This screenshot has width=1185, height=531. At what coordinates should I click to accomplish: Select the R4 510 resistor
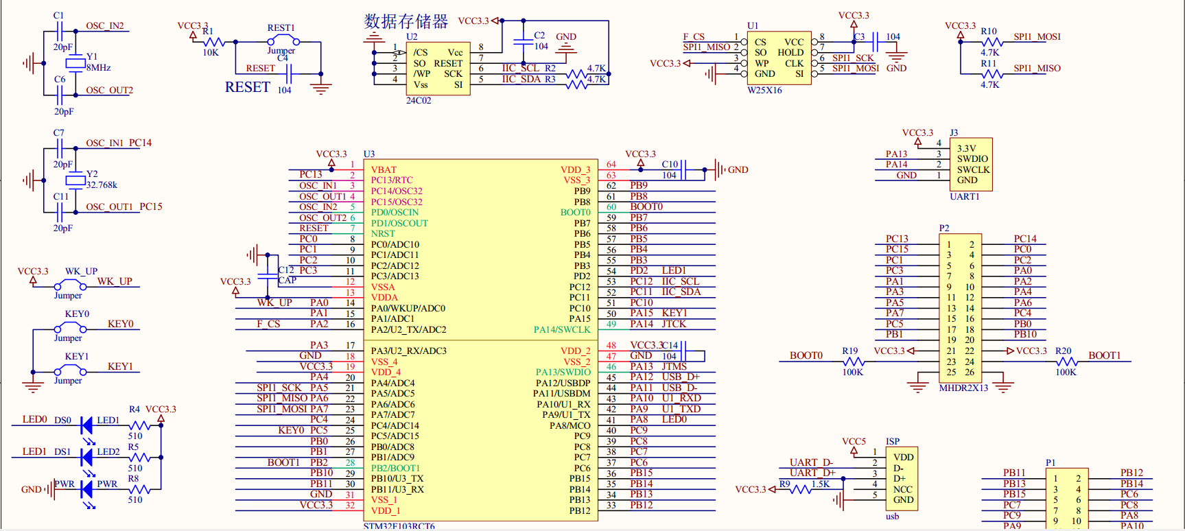click(139, 426)
